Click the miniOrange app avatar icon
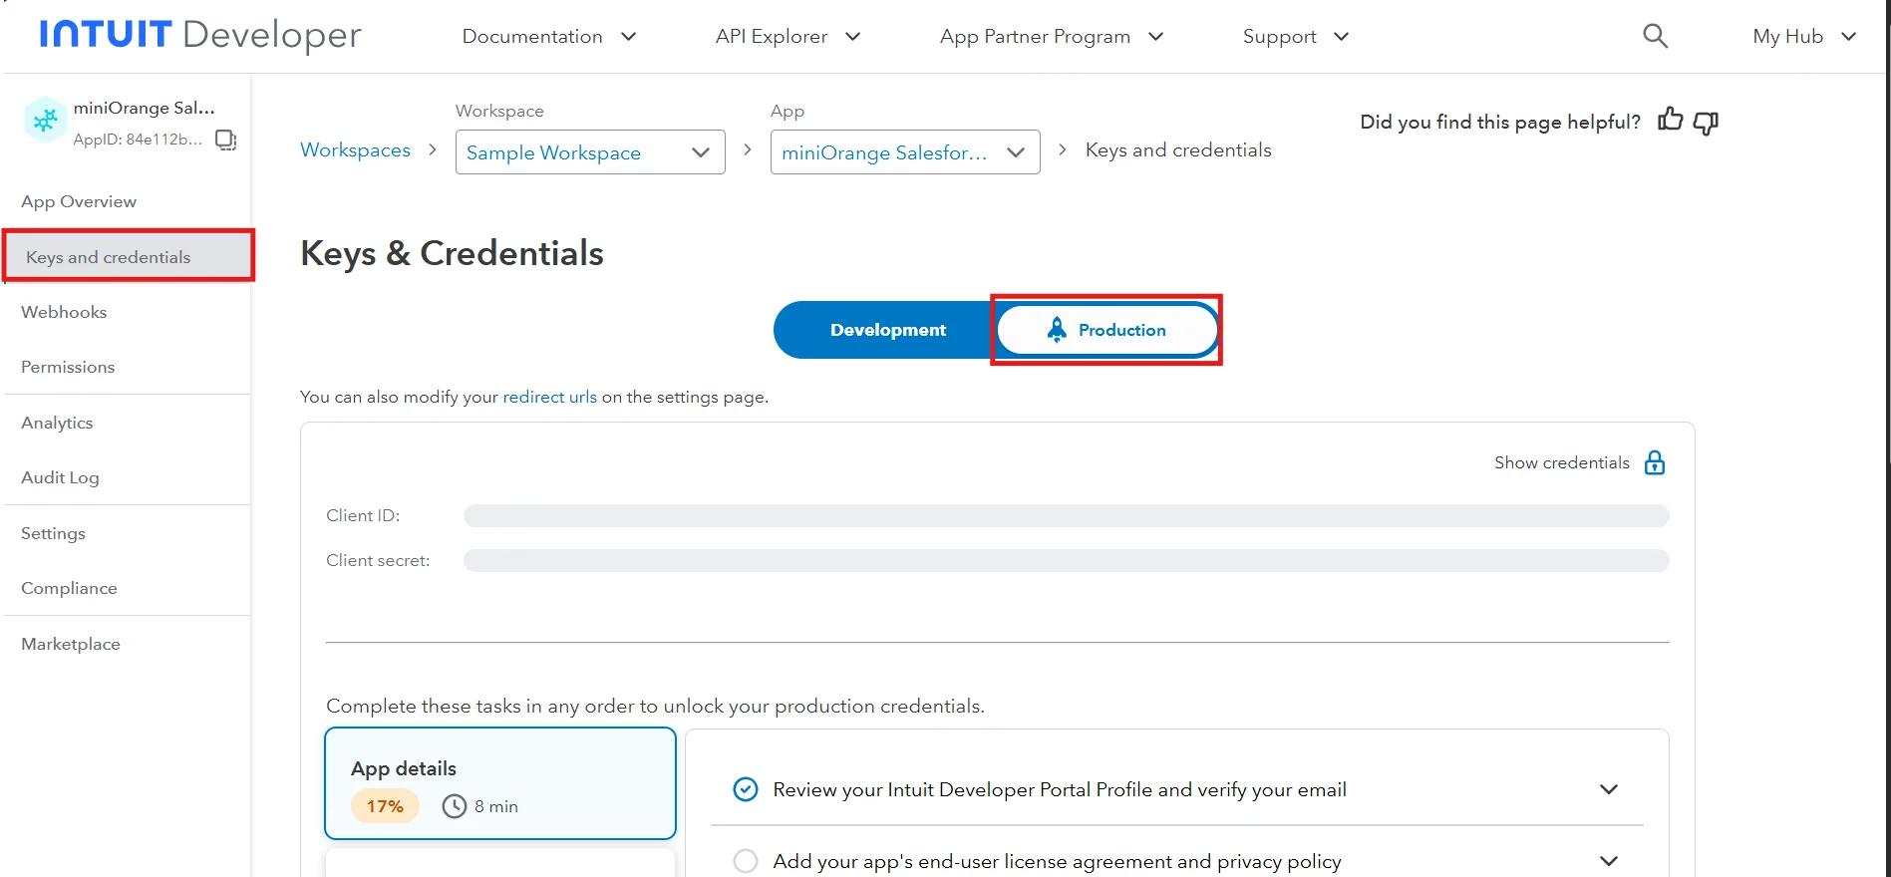Image resolution: width=1891 pixels, height=877 pixels. click(45, 121)
